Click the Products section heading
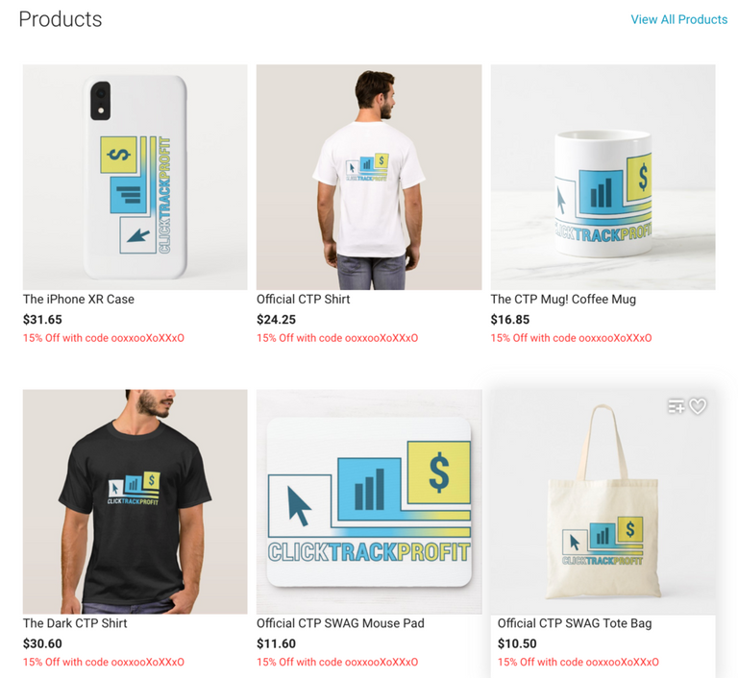 (61, 19)
